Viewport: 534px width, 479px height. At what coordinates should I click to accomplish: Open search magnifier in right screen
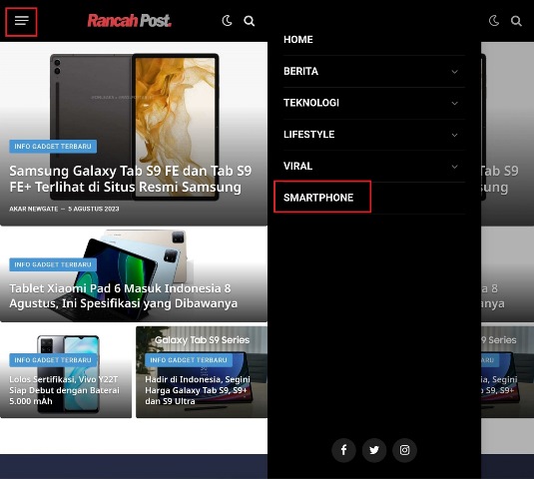(x=516, y=21)
